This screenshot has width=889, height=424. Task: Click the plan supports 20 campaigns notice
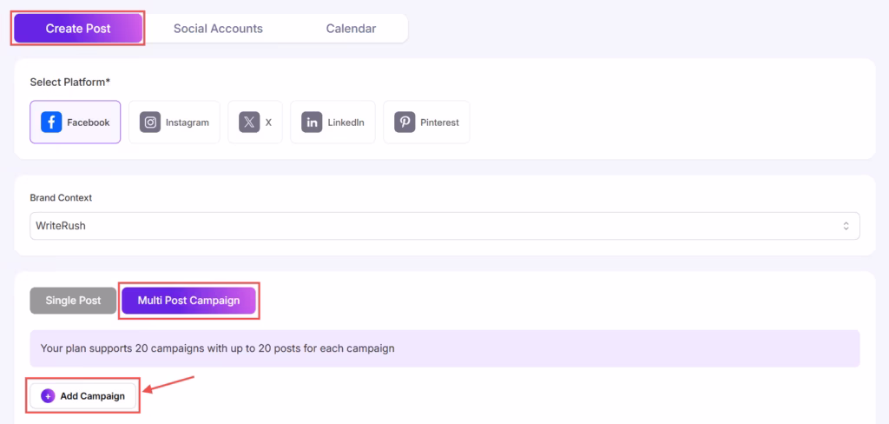[444, 348]
